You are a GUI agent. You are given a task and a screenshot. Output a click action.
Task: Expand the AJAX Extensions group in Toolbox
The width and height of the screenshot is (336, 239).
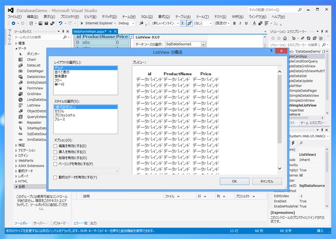pos(16,166)
